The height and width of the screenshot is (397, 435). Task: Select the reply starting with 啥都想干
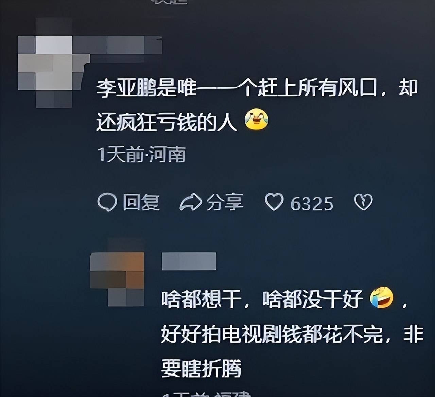[292, 332]
